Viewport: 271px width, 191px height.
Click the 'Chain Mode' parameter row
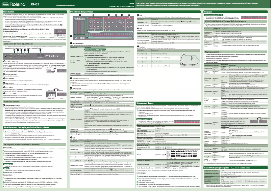click(x=236, y=124)
